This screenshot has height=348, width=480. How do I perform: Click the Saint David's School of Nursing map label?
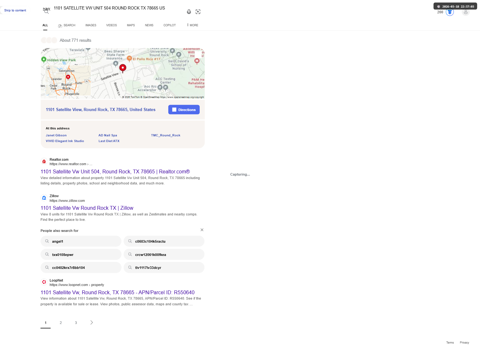[x=178, y=65]
